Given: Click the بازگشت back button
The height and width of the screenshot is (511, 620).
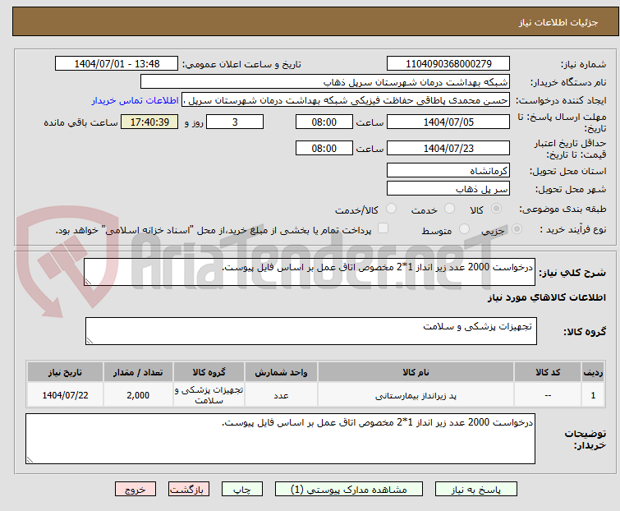Looking at the screenshot, I should (189, 490).
